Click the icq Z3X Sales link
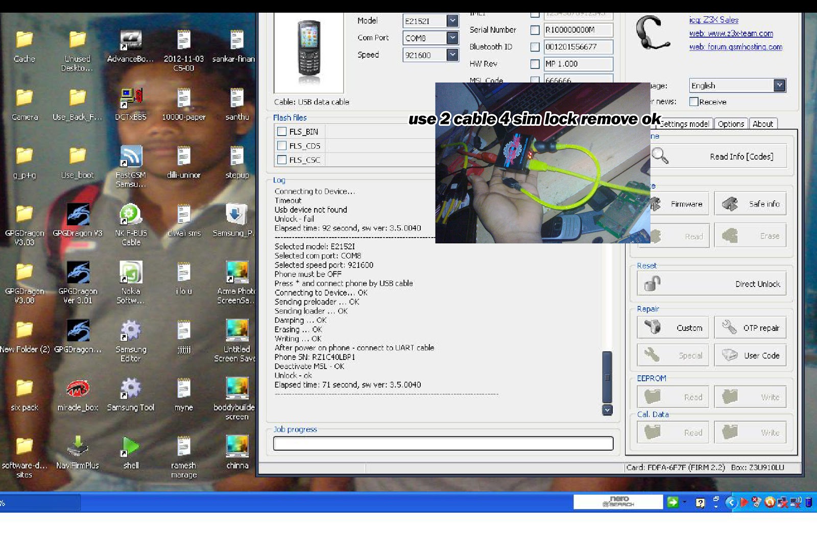This screenshot has height=544, width=817. (x=714, y=20)
